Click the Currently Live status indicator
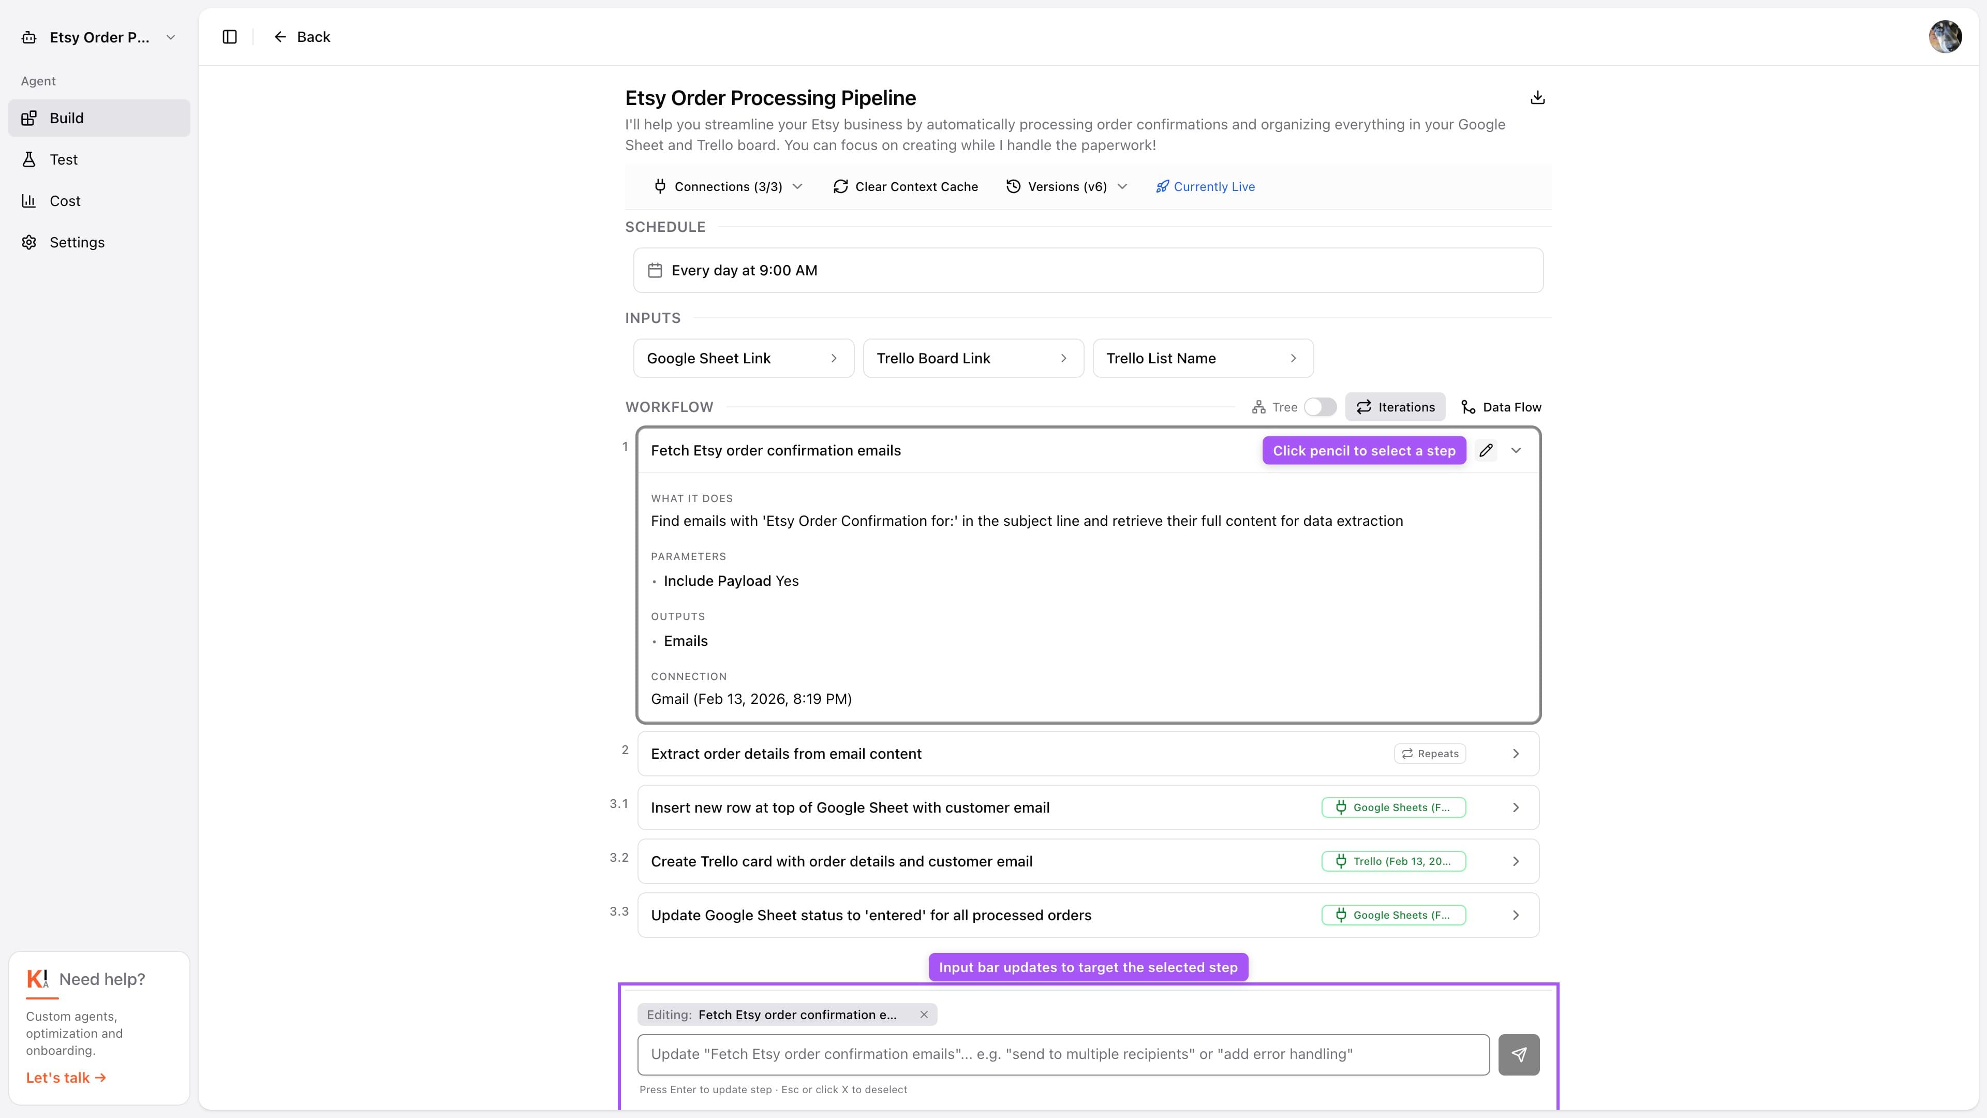 [x=1205, y=186]
